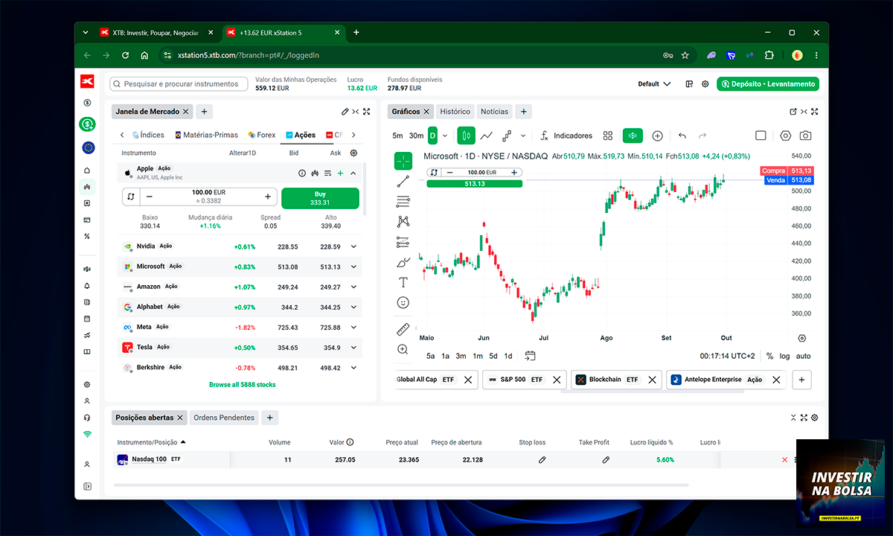Click the Apple Buy 333.31 button

click(x=320, y=197)
